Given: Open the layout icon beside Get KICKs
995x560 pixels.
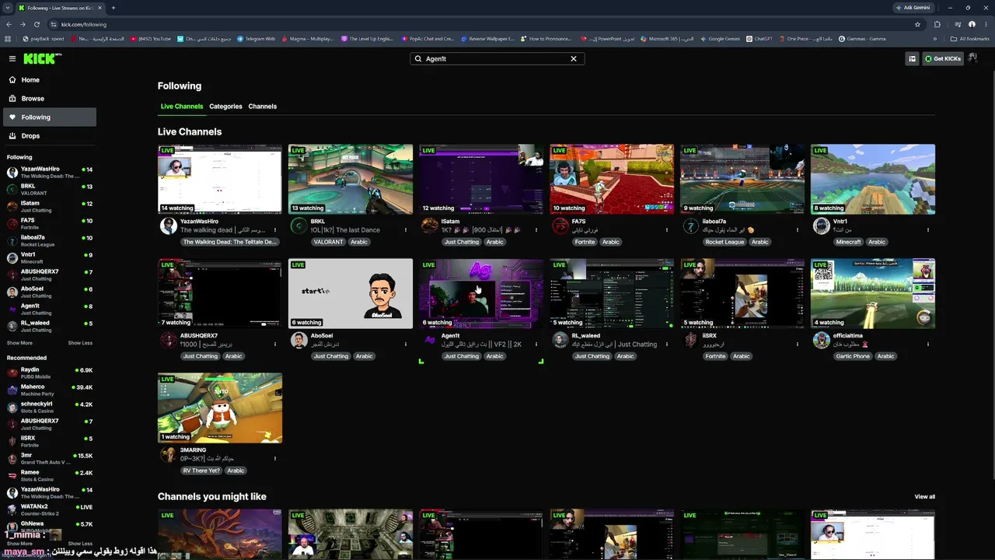Looking at the screenshot, I should [x=912, y=58].
